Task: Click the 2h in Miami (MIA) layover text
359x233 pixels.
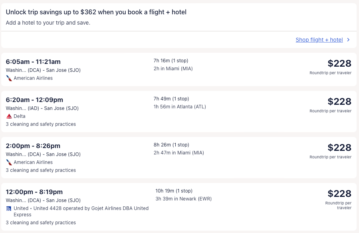Action: coord(173,69)
